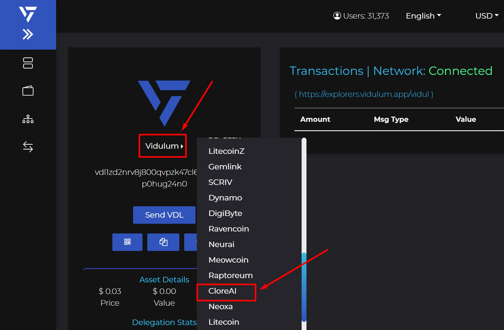
Task: Open the network hierarchy icon in sidebar
Action: [x=28, y=119]
